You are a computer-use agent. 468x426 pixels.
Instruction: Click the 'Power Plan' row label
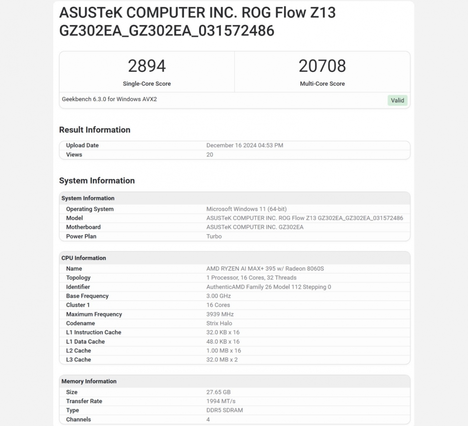pos(81,236)
